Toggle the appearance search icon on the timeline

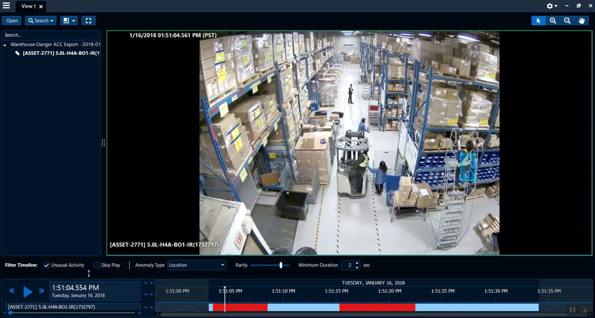click(585, 310)
